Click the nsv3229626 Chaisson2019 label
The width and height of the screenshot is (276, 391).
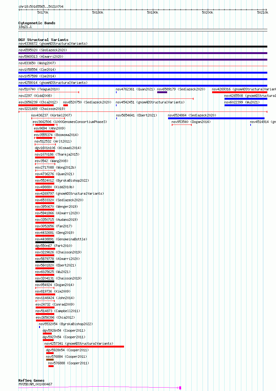(58, 252)
